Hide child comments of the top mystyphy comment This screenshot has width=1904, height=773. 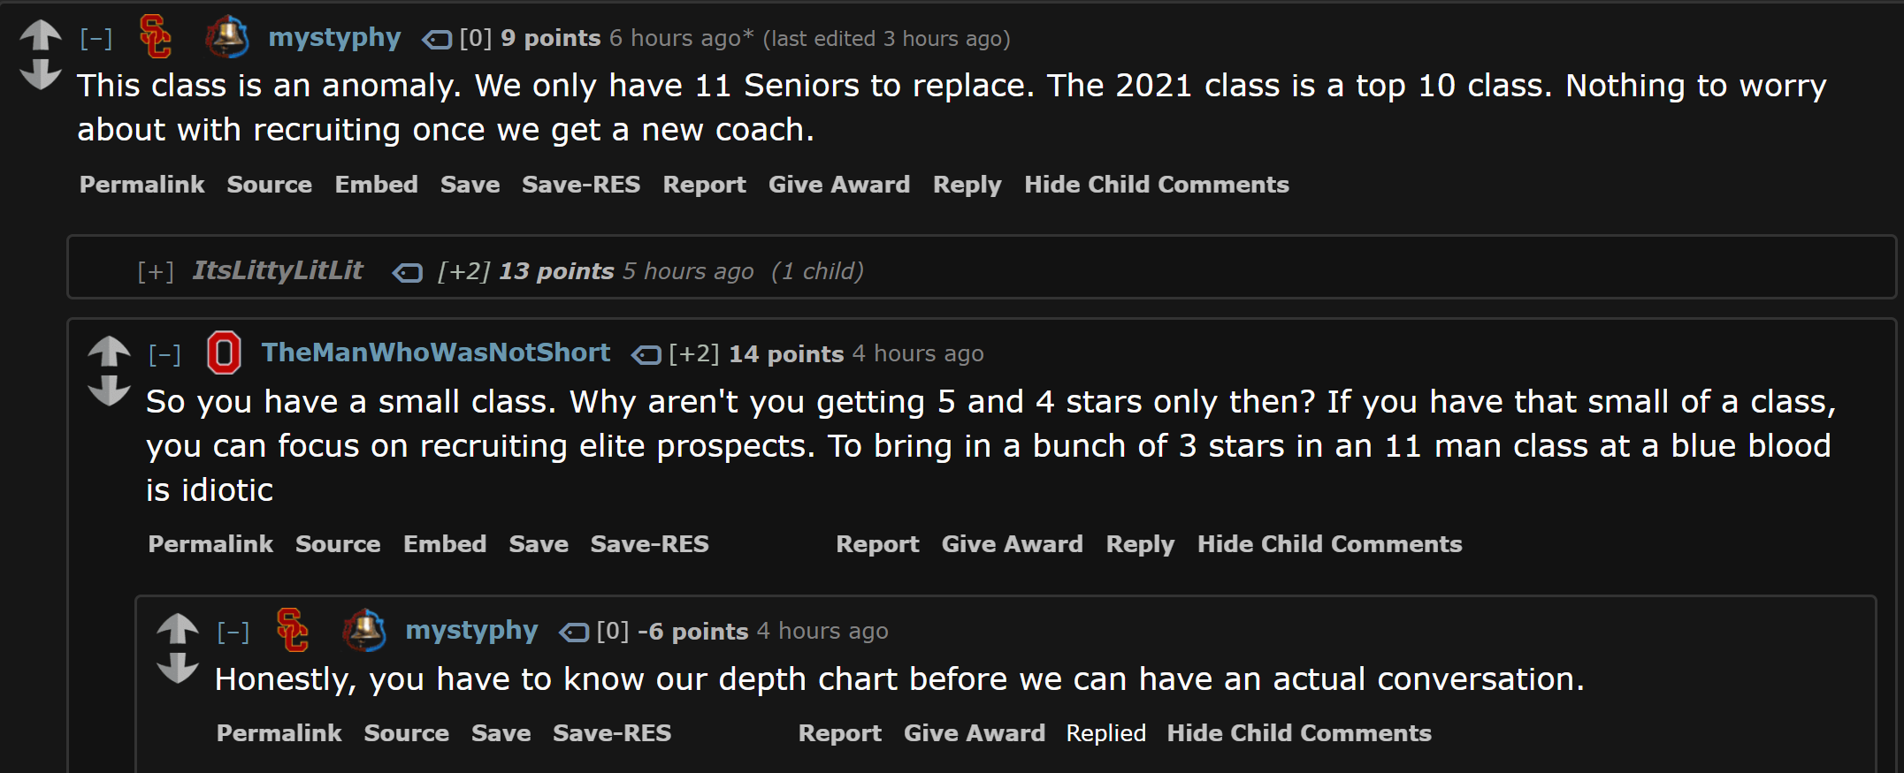pos(1156,185)
